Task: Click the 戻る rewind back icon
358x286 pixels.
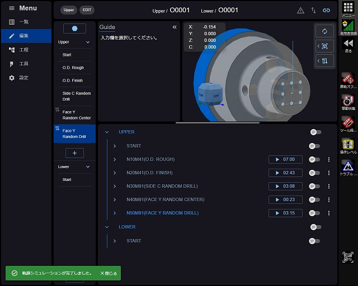Action: click(x=348, y=45)
